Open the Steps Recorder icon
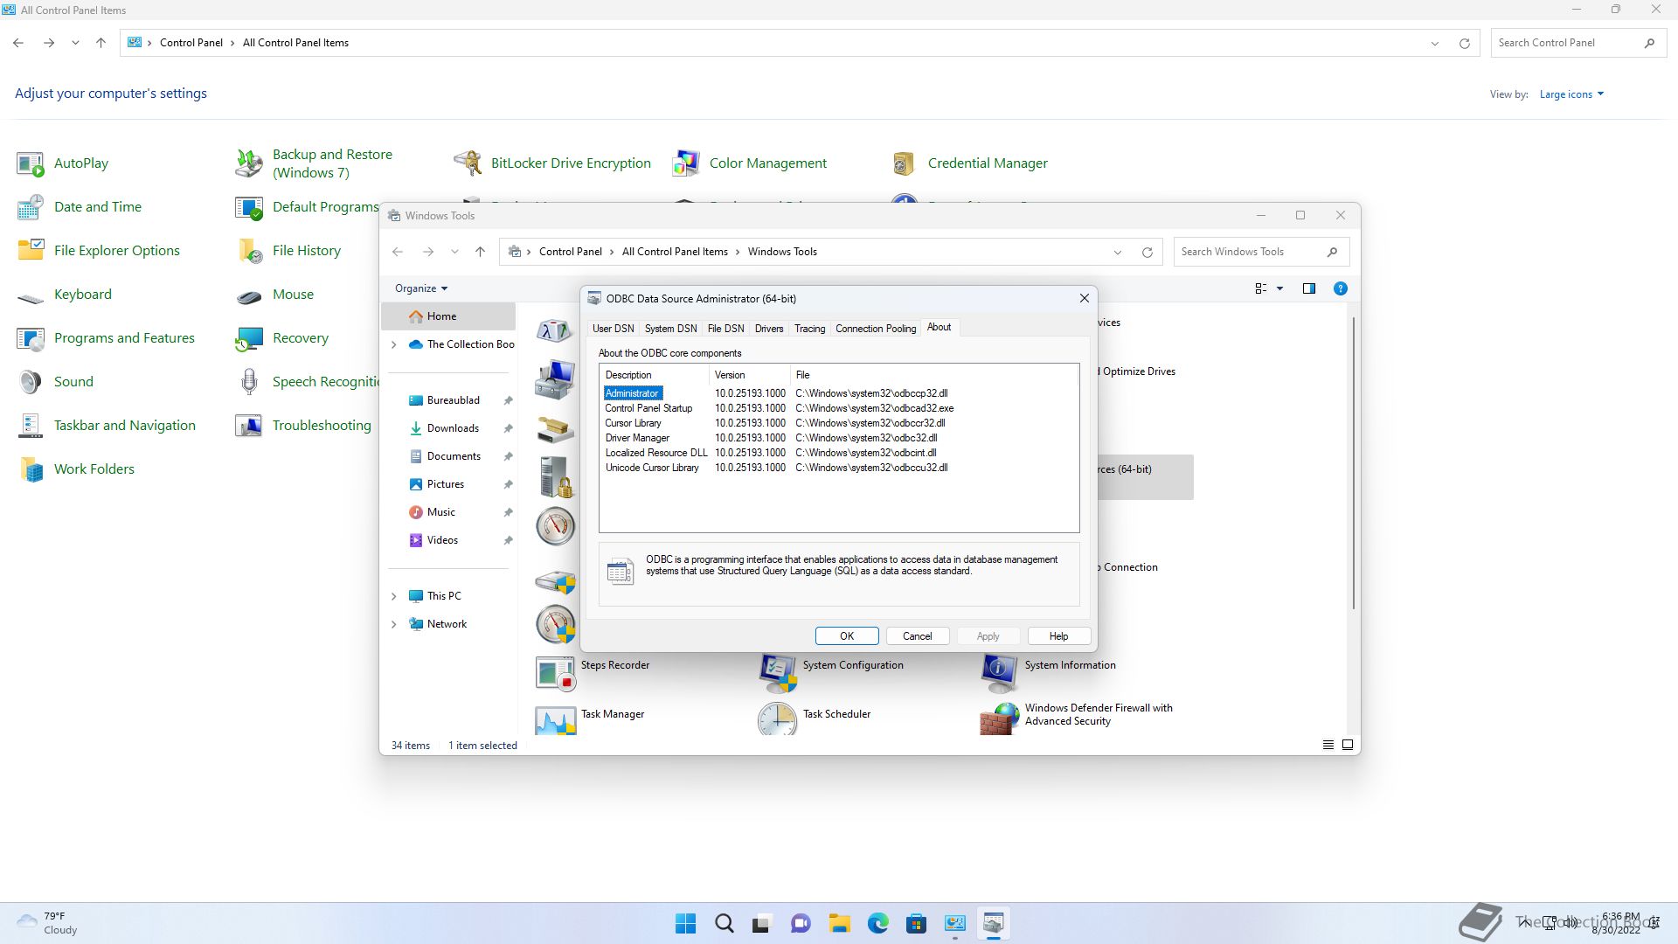Image resolution: width=1678 pixels, height=944 pixels. click(x=555, y=672)
